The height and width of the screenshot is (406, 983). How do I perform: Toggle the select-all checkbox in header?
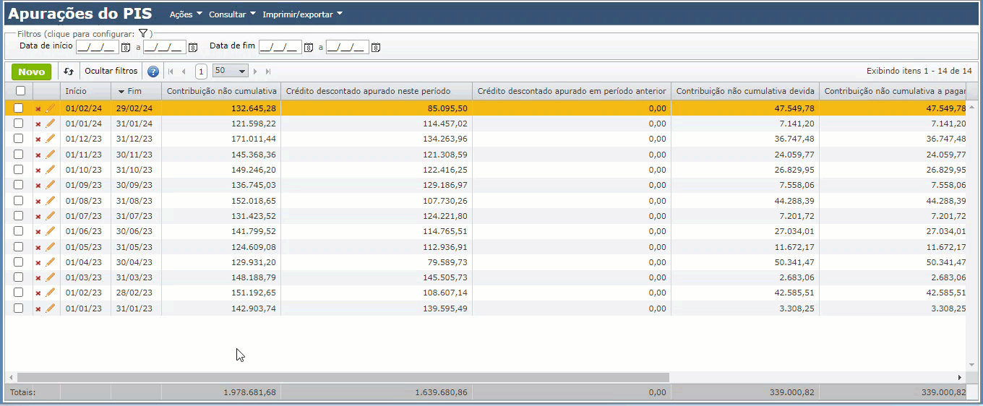pos(20,91)
